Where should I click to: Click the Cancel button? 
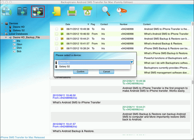click(x=106, y=71)
